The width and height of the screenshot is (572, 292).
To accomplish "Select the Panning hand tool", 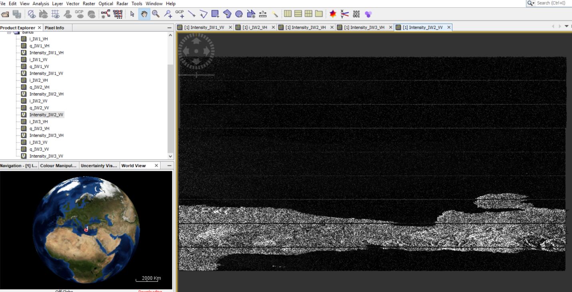I will (x=144, y=14).
